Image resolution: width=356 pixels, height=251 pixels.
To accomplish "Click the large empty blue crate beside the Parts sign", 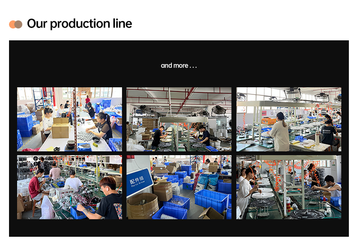I will click(211, 201).
